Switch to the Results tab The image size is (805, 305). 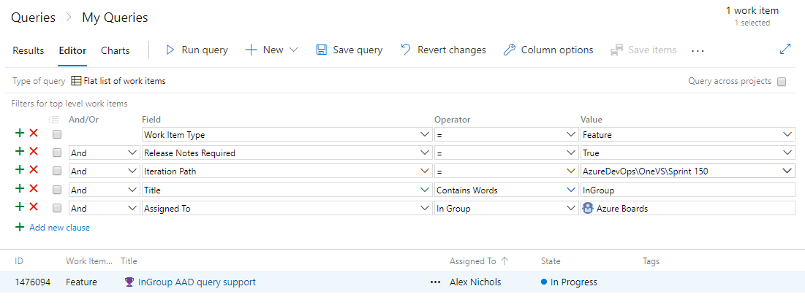(x=29, y=50)
